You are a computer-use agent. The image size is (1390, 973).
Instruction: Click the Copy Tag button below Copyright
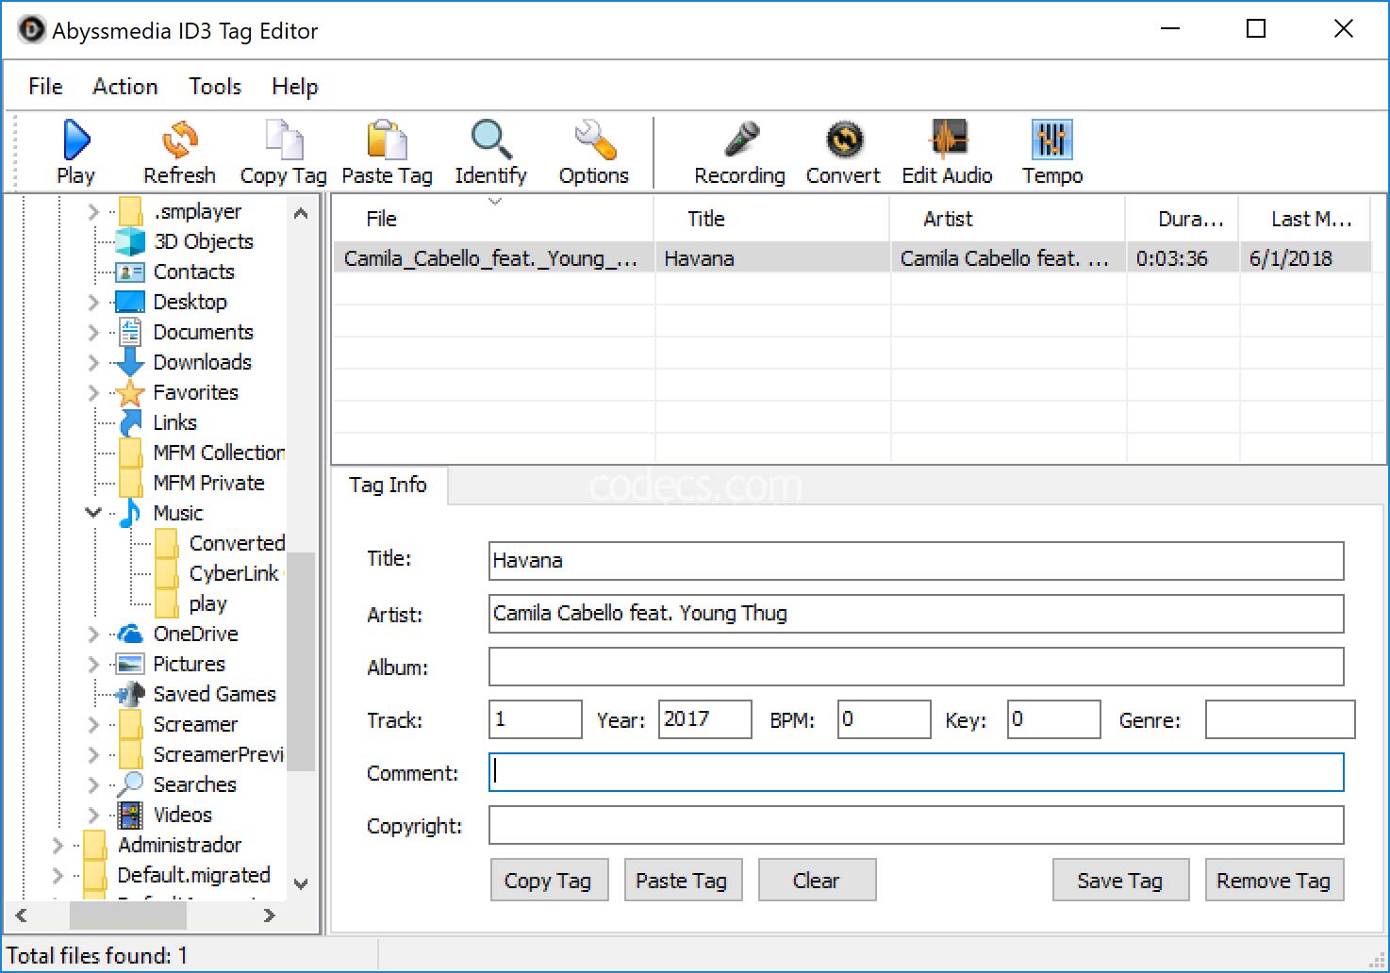[x=549, y=881]
